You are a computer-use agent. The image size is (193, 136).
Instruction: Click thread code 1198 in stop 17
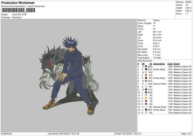pyautogui.click(x=170, y=113)
